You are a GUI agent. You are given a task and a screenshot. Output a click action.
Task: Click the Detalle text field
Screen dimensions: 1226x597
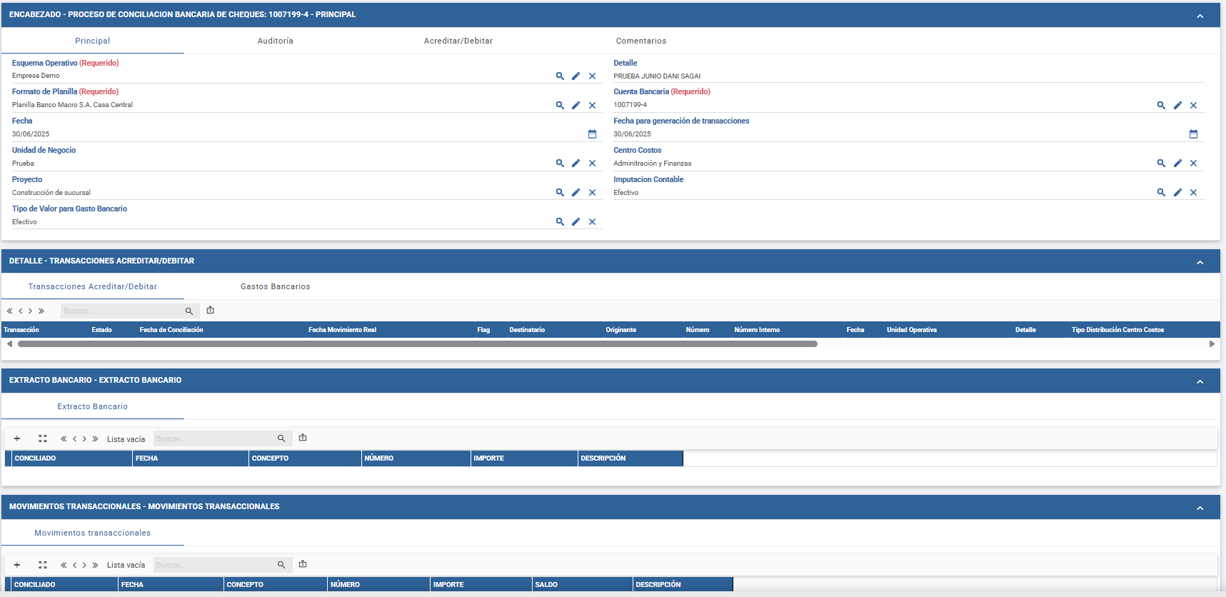click(908, 76)
